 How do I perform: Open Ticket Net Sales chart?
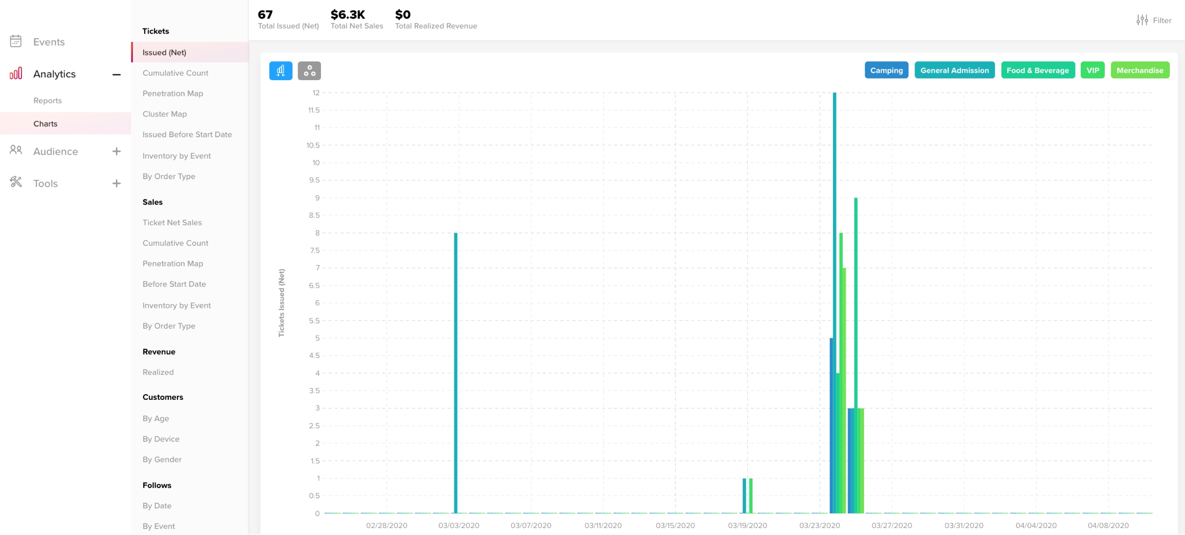(172, 222)
